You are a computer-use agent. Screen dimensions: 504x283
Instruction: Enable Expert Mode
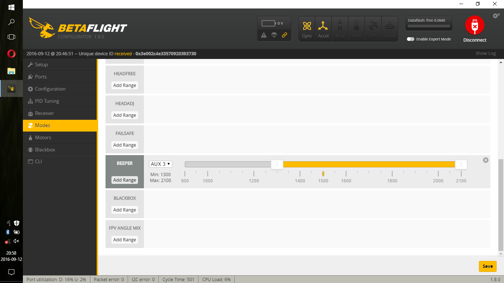(411, 39)
